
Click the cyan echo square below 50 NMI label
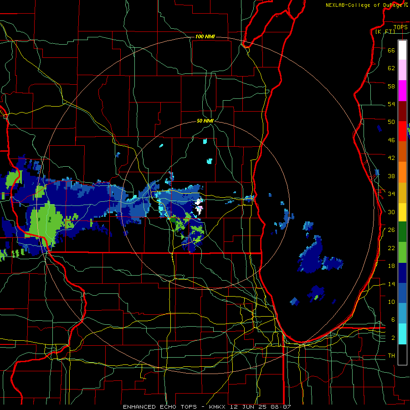pyautogui.click(x=205, y=142)
